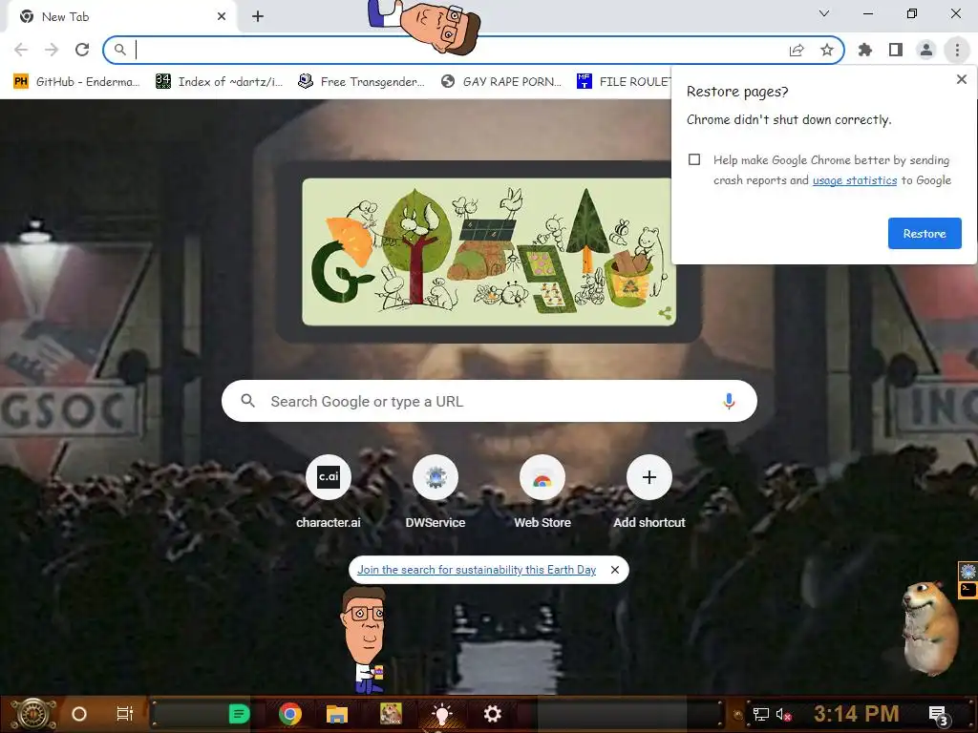
Task: Open the character.ai shortcut
Action: (x=329, y=492)
